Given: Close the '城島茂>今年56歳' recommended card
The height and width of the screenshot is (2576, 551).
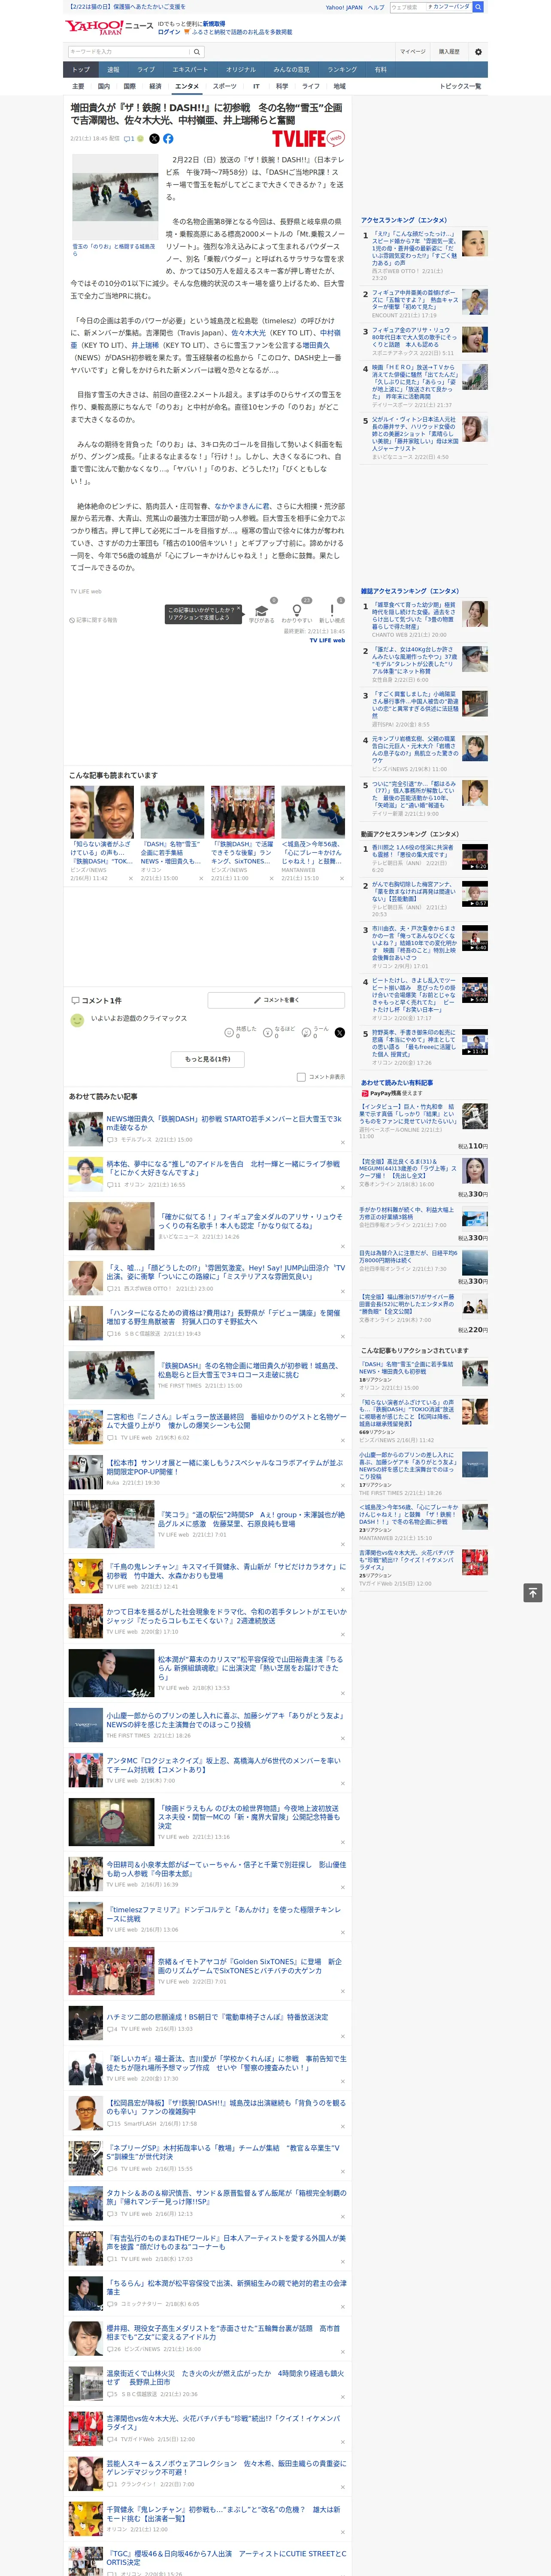Looking at the screenshot, I should tap(343, 879).
